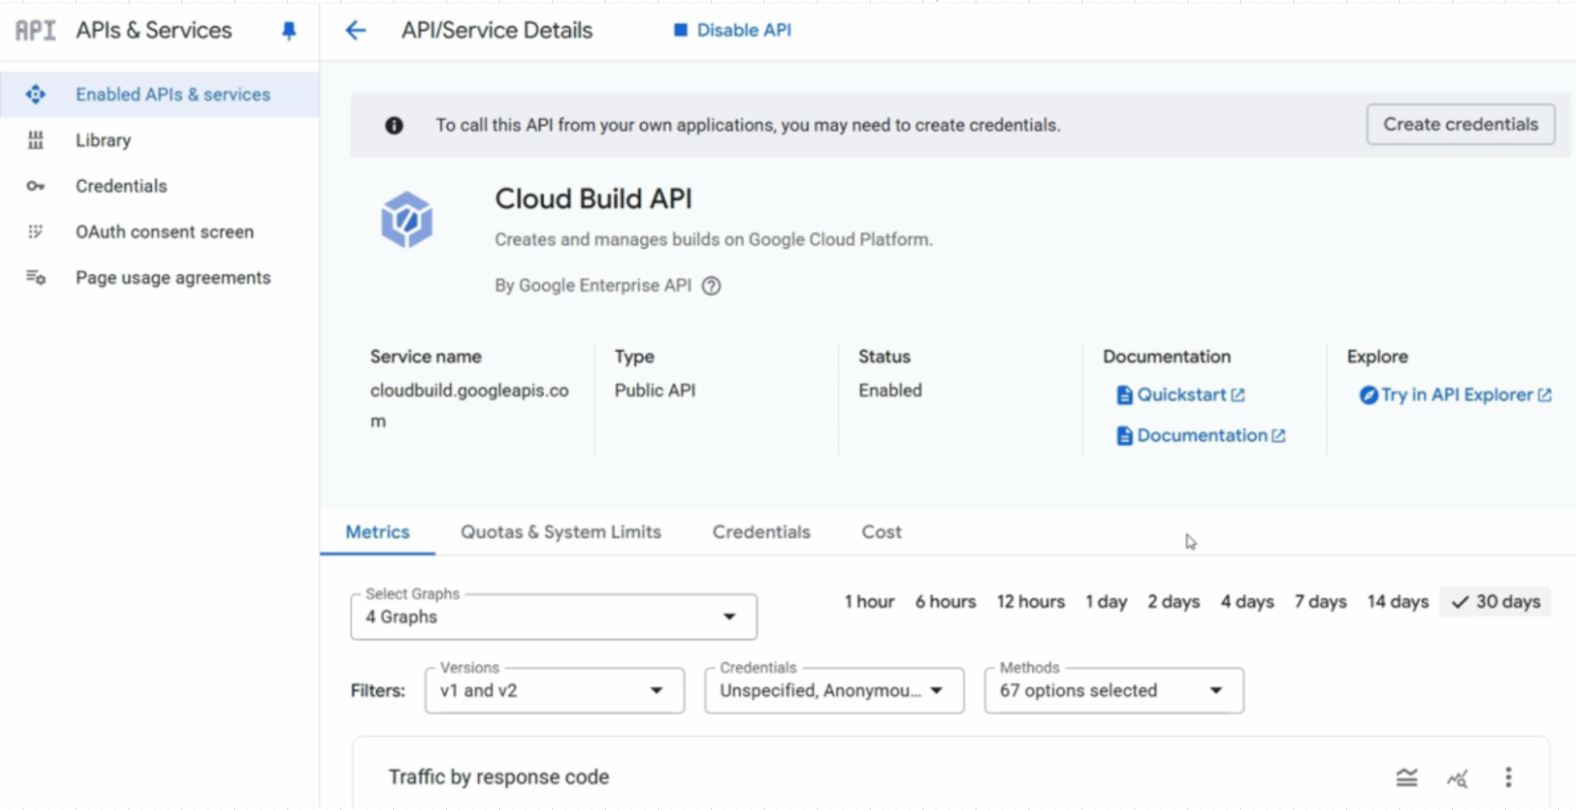Click the Quickstart document icon
1576x810 pixels.
1124,395
